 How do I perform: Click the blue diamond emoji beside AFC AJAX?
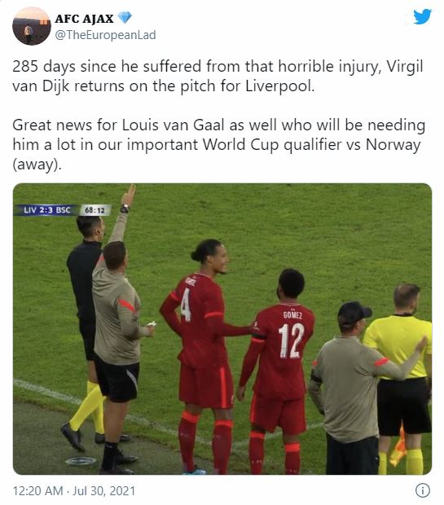(125, 17)
